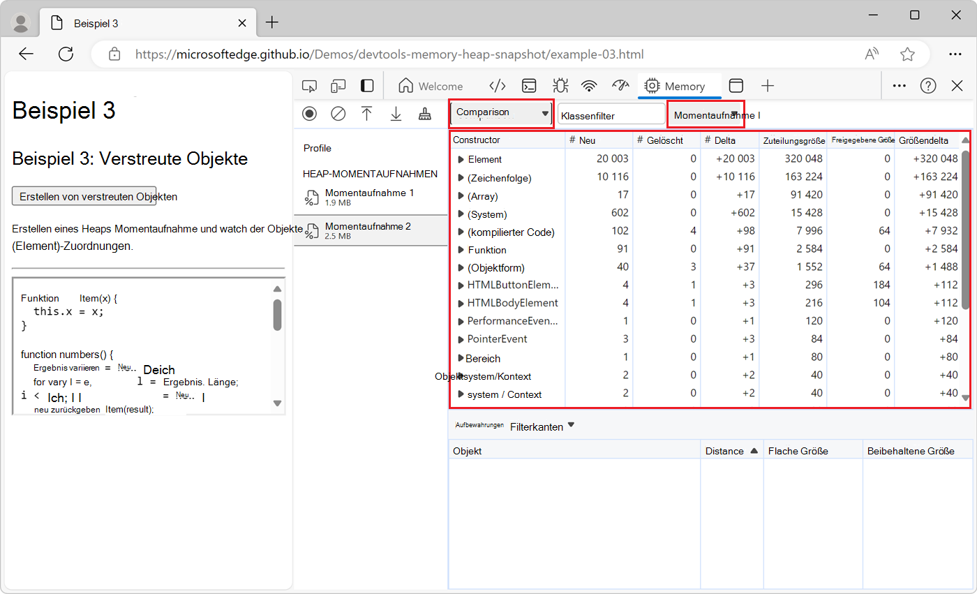This screenshot has height=594, width=977.
Task: Select the Memory tab
Action: coord(675,86)
